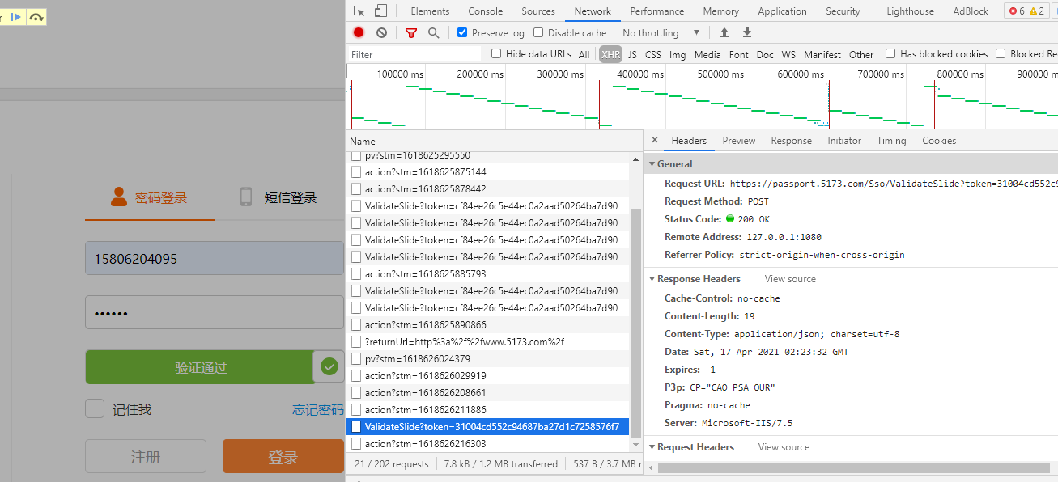Click the 忘记密码 forgot password link
Screen dimensions: 1058x482
pos(318,410)
